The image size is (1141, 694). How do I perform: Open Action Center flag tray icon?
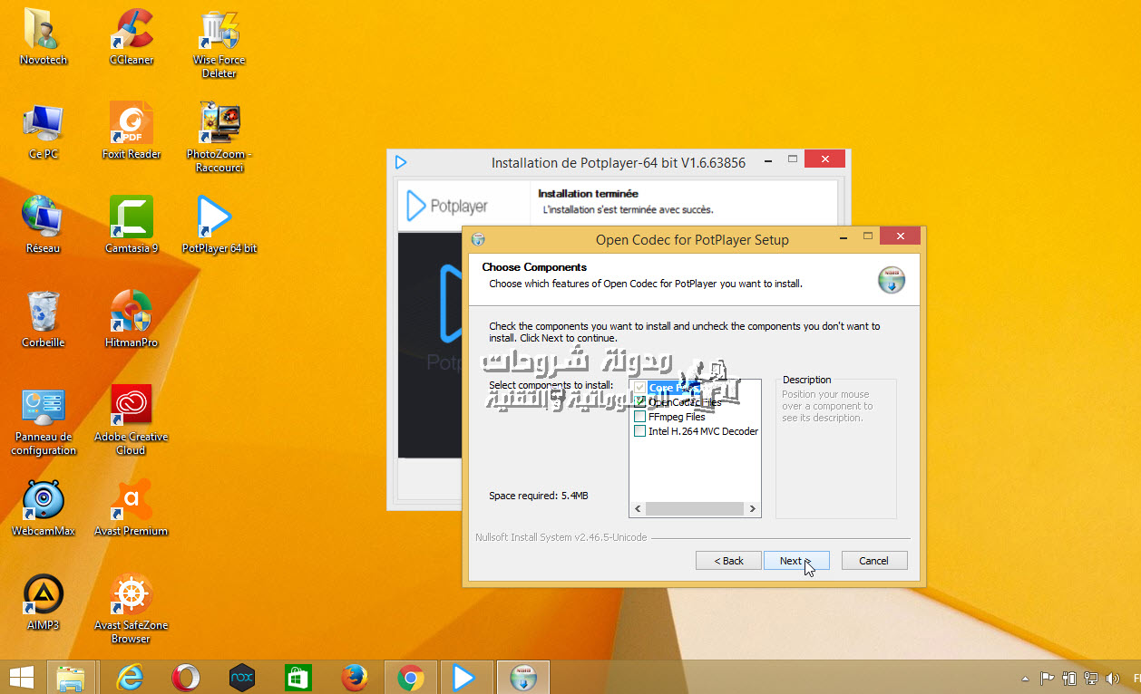click(x=1047, y=678)
